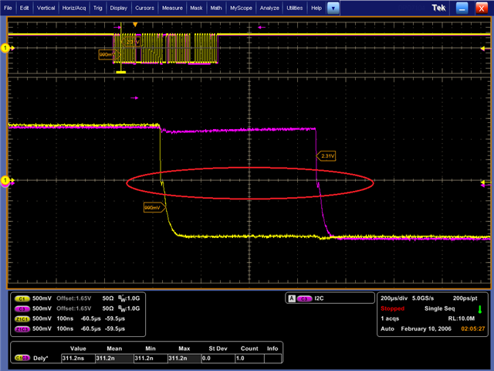
Task: Select the Z1C1 zoom channel badge
Action: pyautogui.click(x=22, y=319)
